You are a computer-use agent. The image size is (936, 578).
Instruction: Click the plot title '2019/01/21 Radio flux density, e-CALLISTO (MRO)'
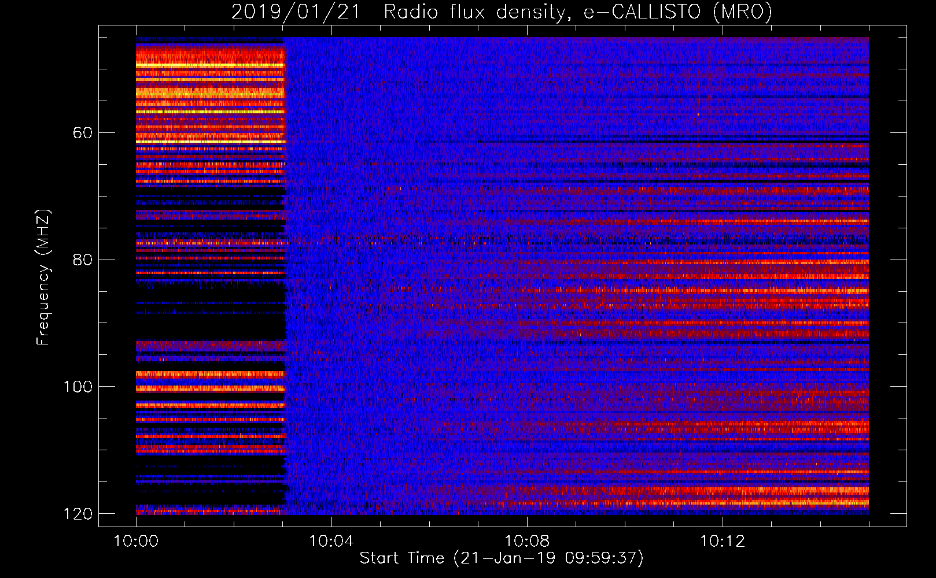pyautogui.click(x=502, y=12)
